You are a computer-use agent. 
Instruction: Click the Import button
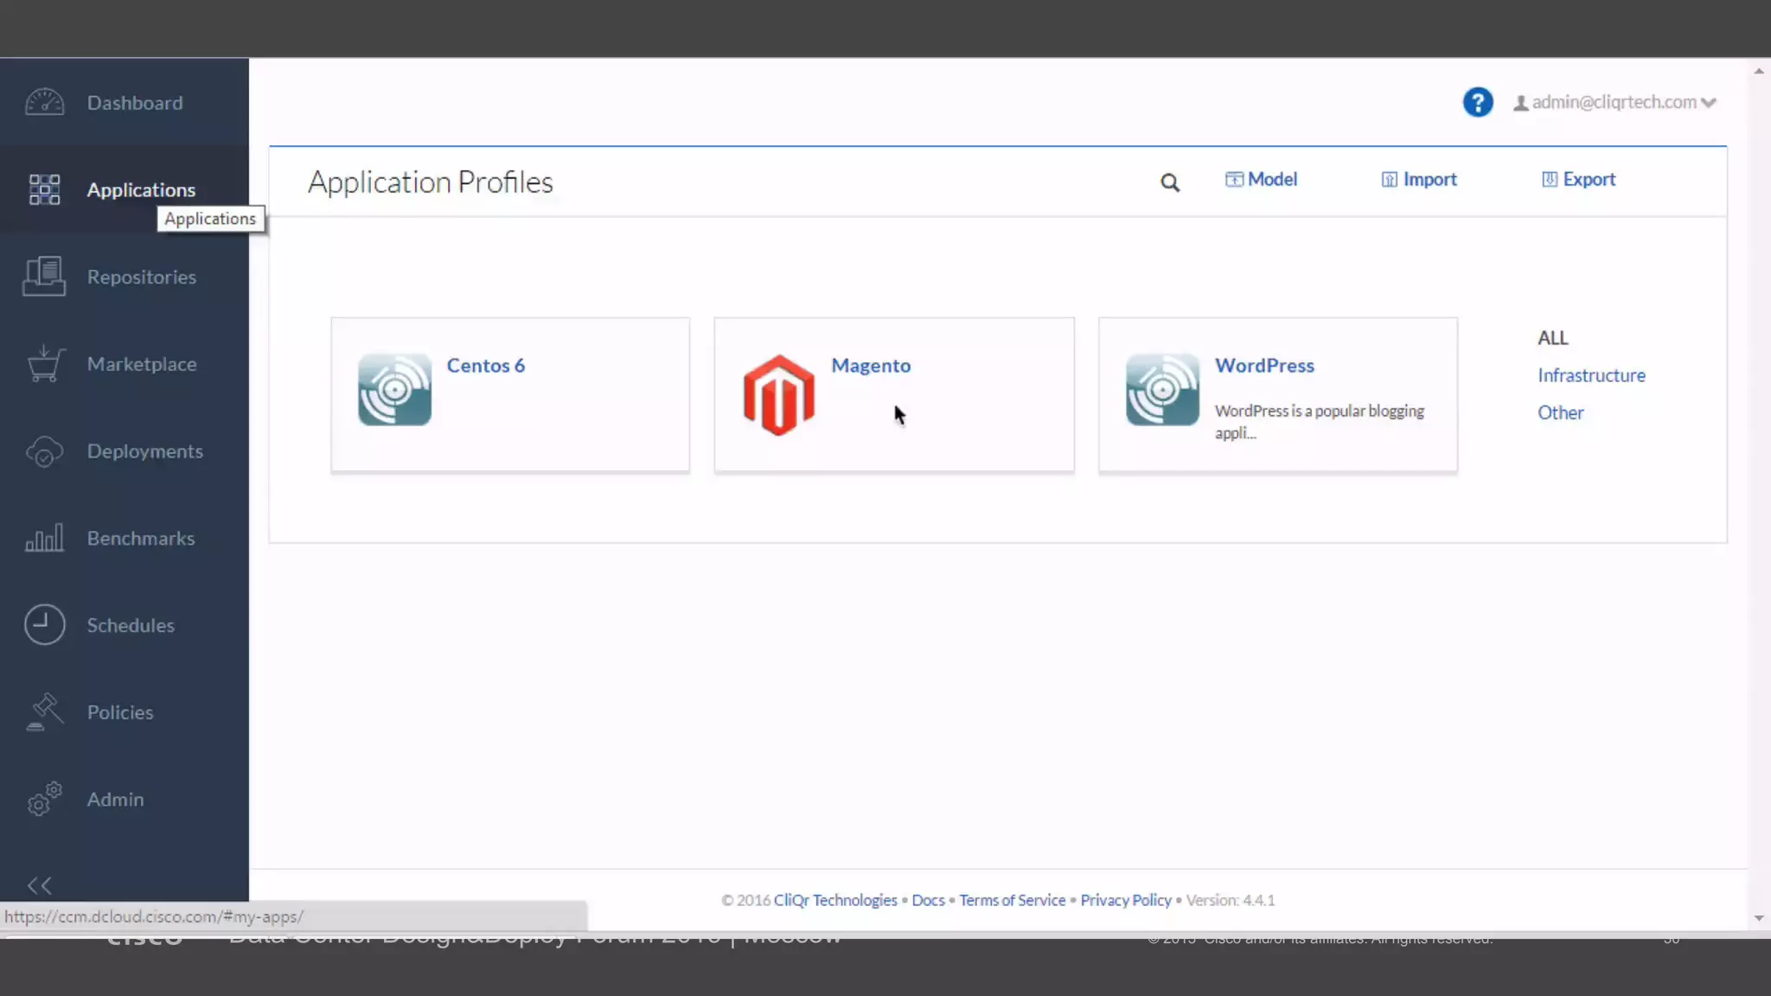coord(1419,179)
